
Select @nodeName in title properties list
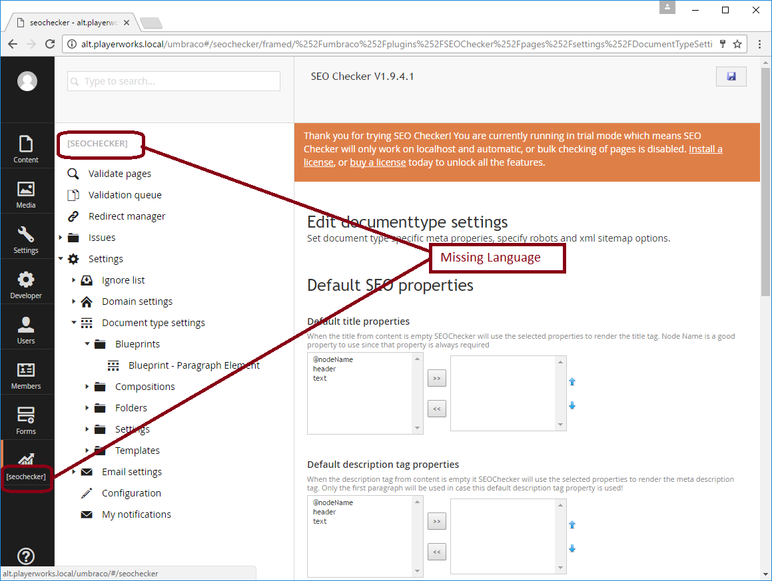[x=333, y=359]
